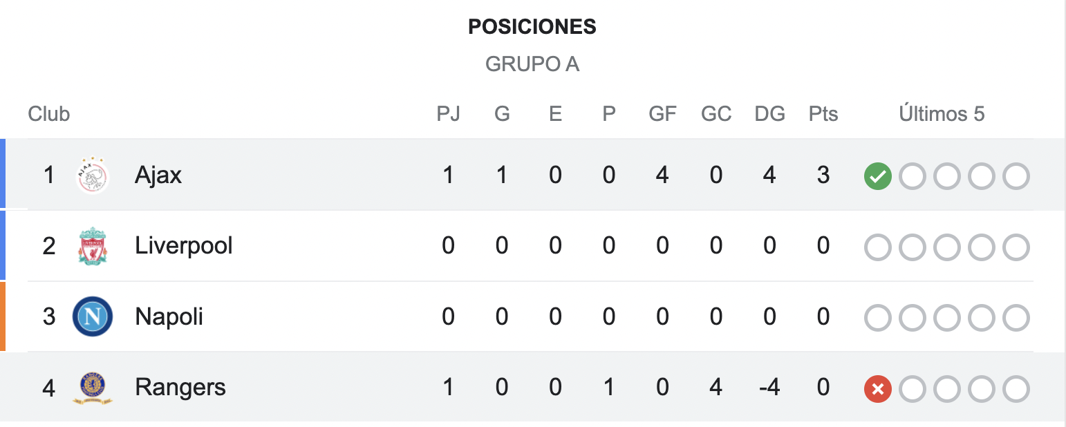Screen dimensions: 1066x427
Task: Click the POSICIONES heading
Action: [x=532, y=27]
